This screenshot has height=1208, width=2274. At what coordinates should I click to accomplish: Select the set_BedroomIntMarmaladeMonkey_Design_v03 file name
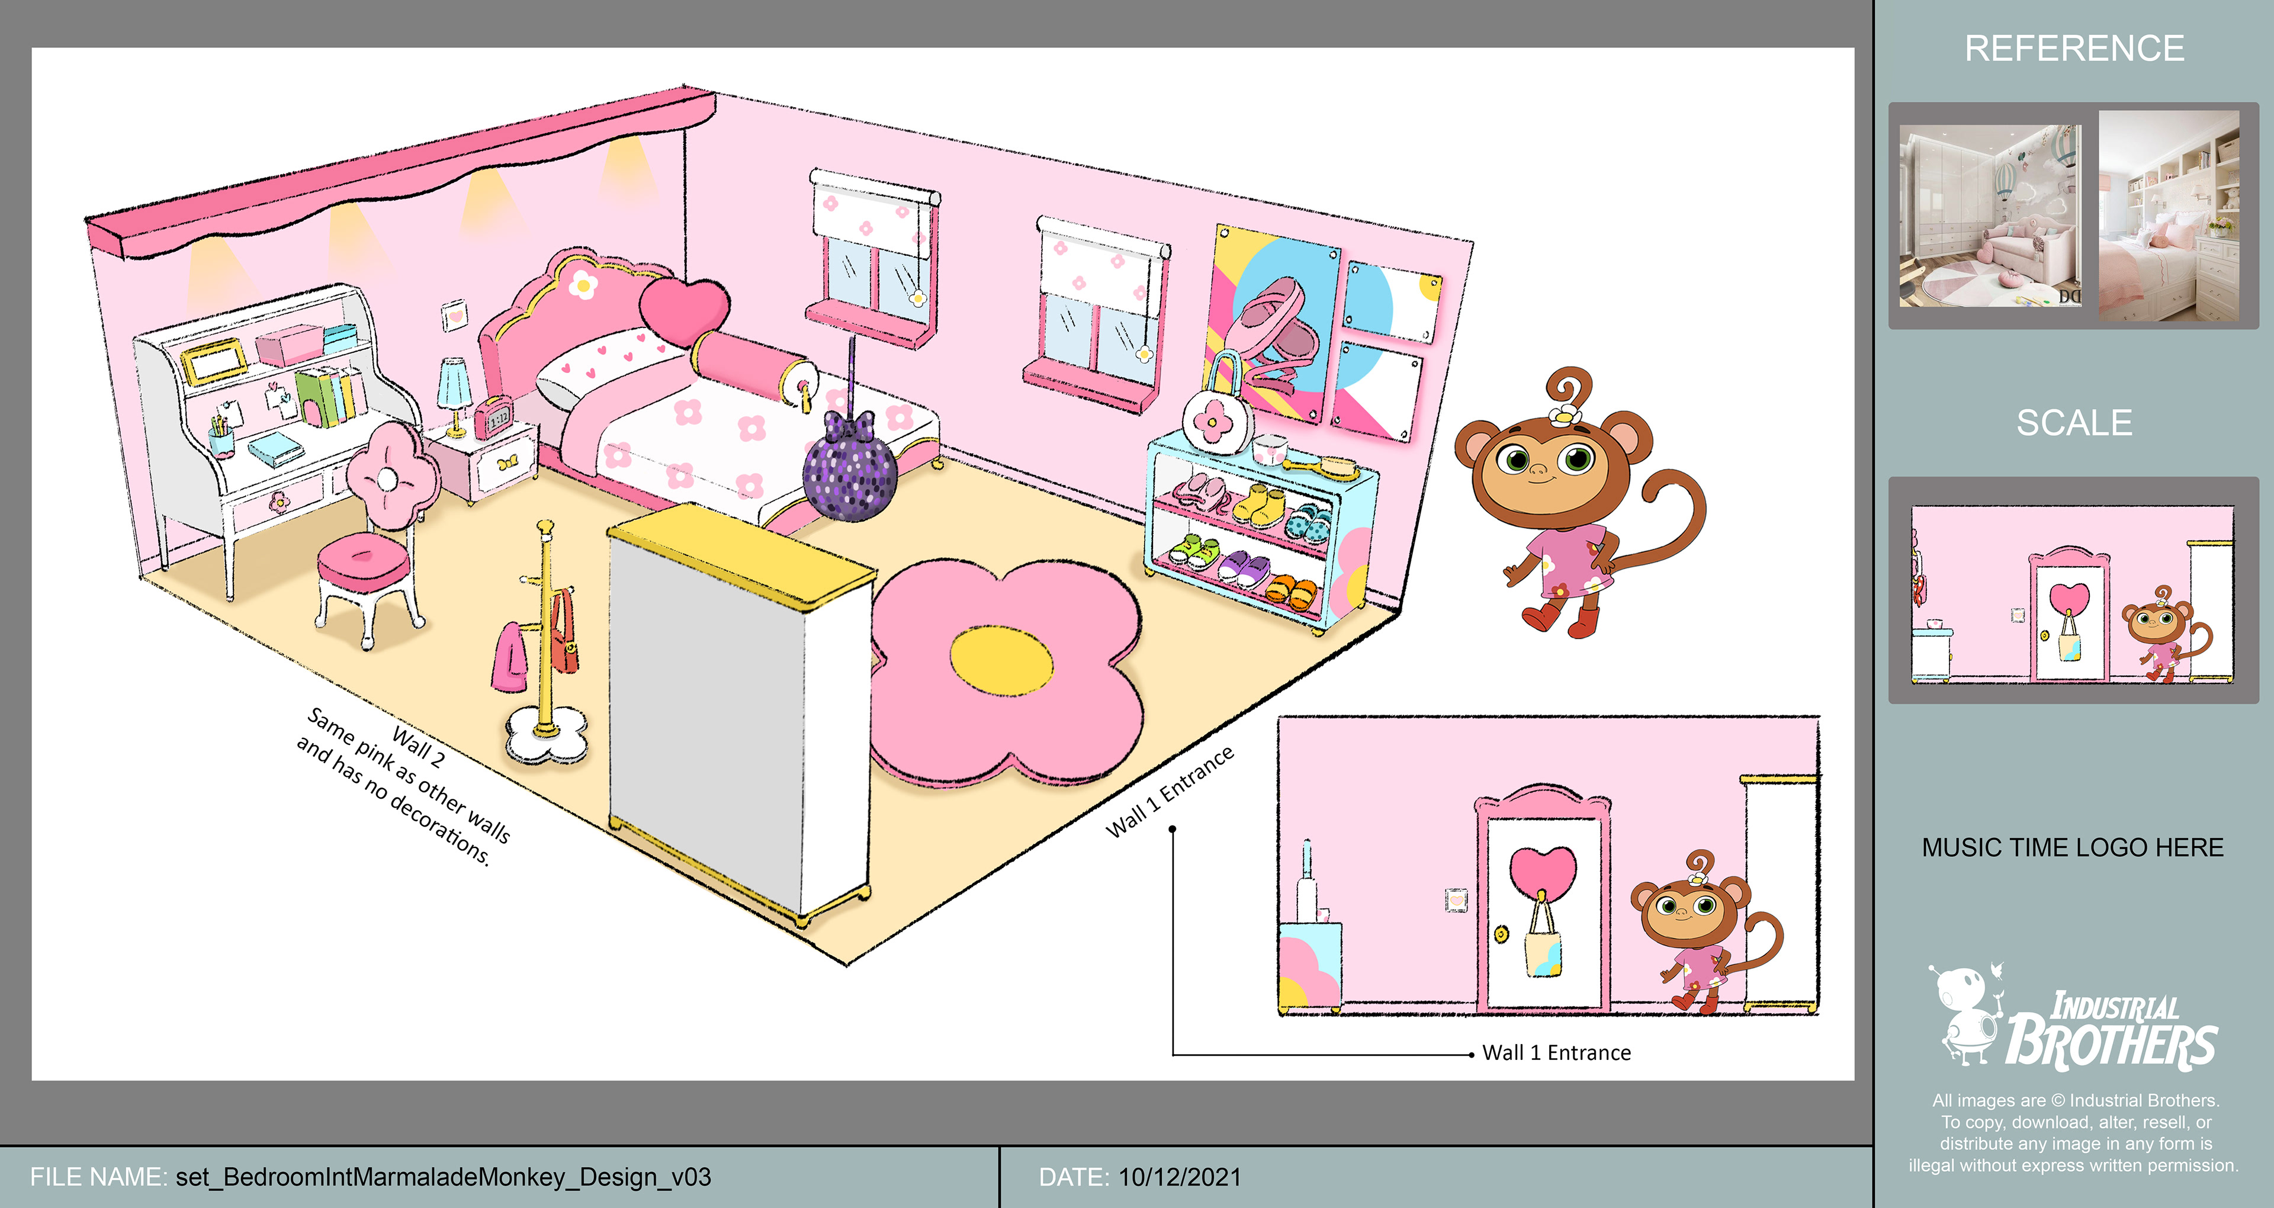[443, 1177]
